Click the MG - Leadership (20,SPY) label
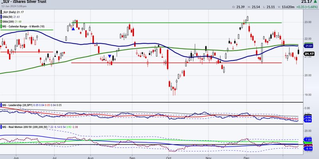This screenshot has height=159, width=319. point(18,105)
